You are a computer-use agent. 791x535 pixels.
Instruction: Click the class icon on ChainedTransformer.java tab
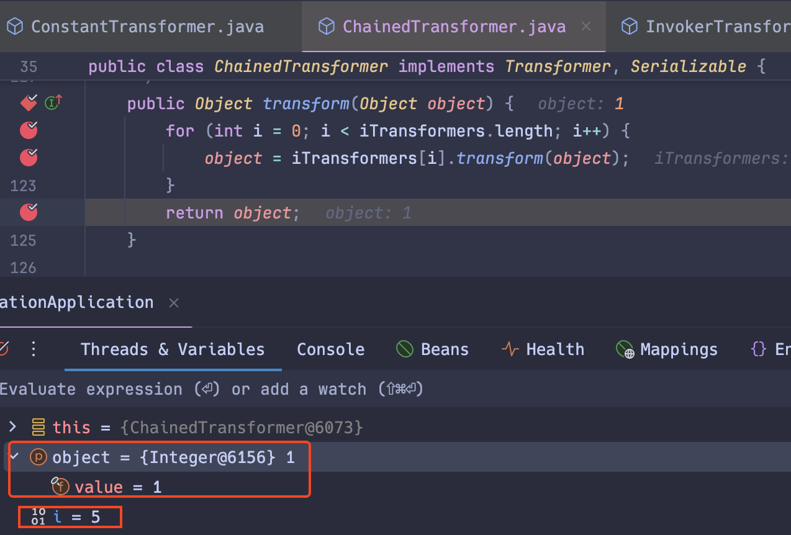(x=326, y=26)
